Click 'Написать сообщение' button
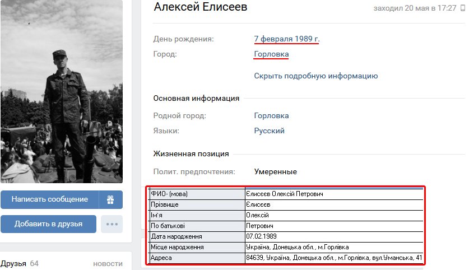The image size is (469, 270). [50, 200]
